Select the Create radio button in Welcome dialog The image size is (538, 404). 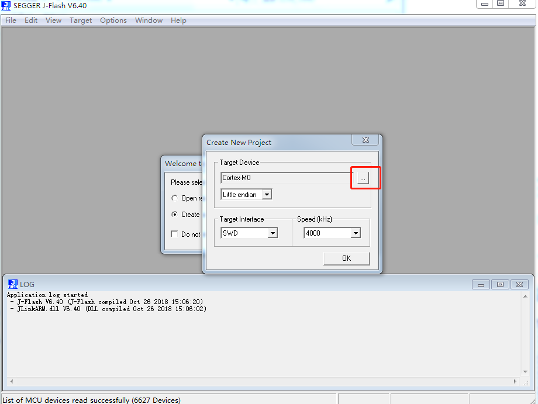coord(175,215)
